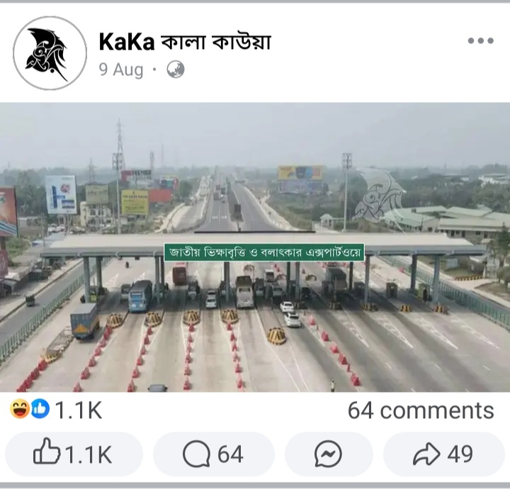
Task: Click the green Bengali sign on the toll plaza
Action: pos(263,252)
